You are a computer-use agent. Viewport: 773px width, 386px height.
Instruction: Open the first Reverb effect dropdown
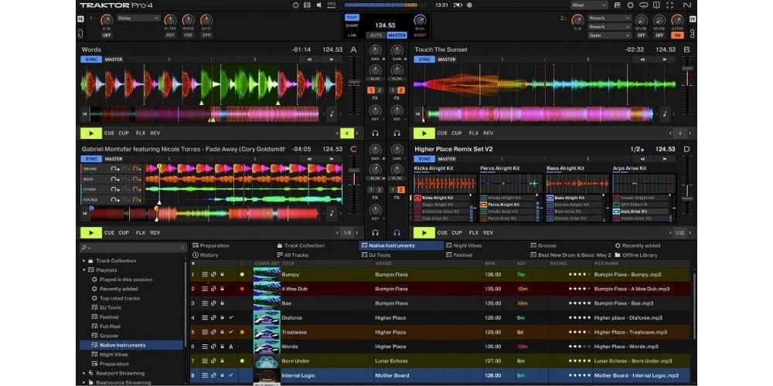pos(609,19)
